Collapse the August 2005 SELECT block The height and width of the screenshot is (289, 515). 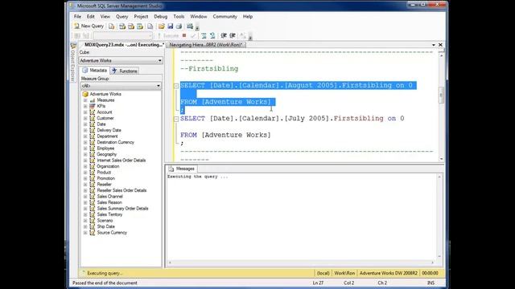[176, 86]
